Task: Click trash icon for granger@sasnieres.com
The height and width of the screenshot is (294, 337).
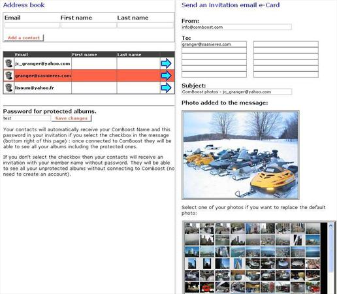Action: coord(8,76)
